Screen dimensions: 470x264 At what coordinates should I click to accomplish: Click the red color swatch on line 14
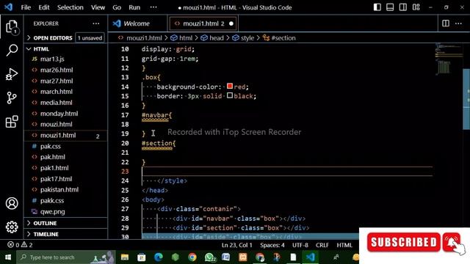pyautogui.click(x=230, y=87)
